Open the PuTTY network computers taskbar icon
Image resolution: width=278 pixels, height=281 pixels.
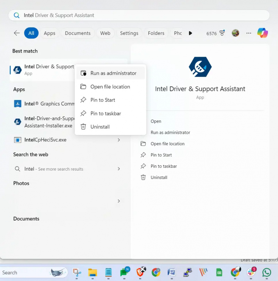[x=188, y=272]
